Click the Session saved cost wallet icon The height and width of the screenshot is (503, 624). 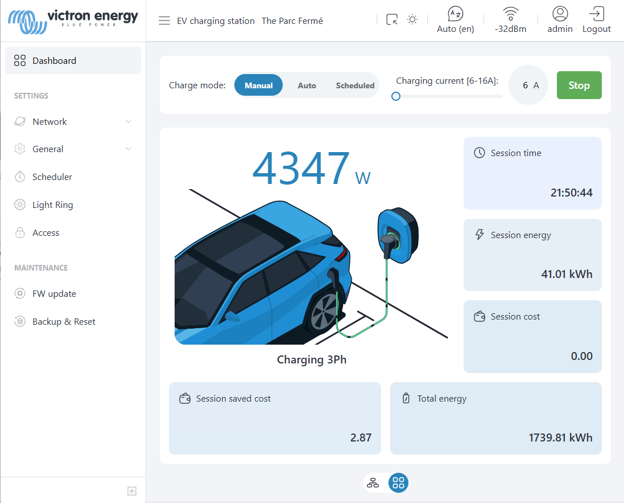185,398
